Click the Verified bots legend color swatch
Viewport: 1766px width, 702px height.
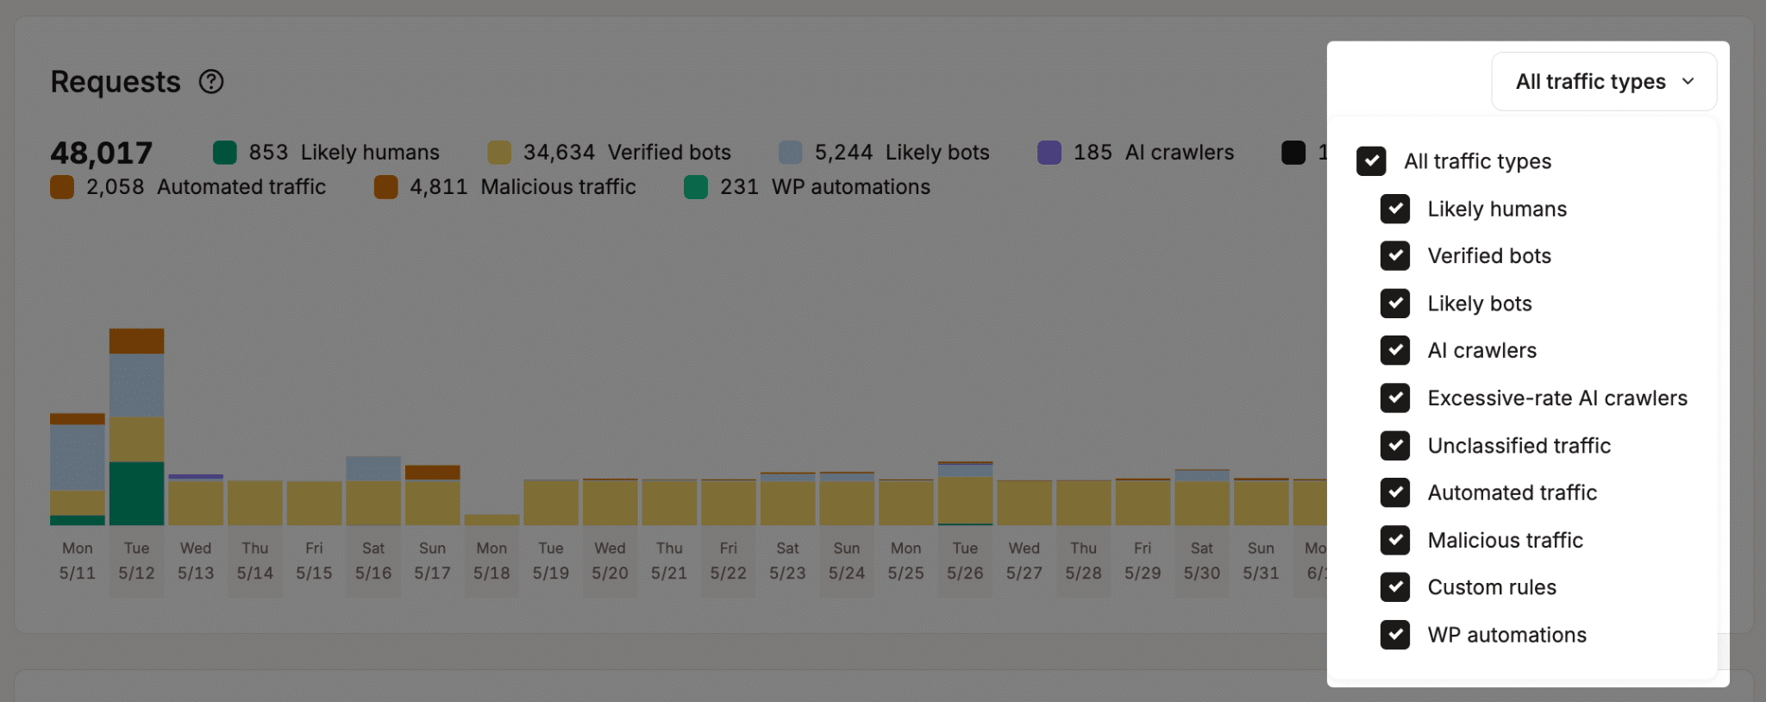click(499, 153)
